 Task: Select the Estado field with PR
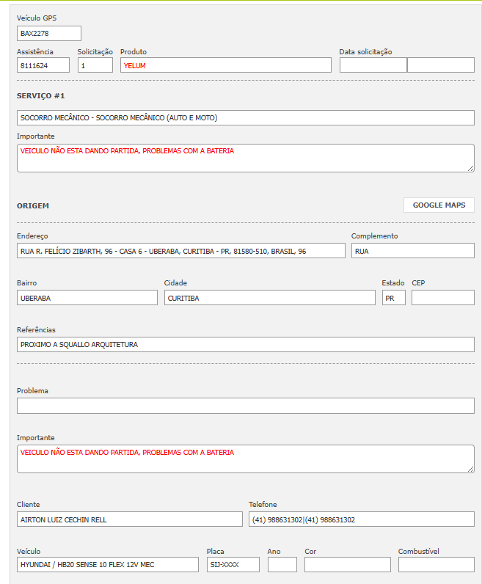point(393,298)
